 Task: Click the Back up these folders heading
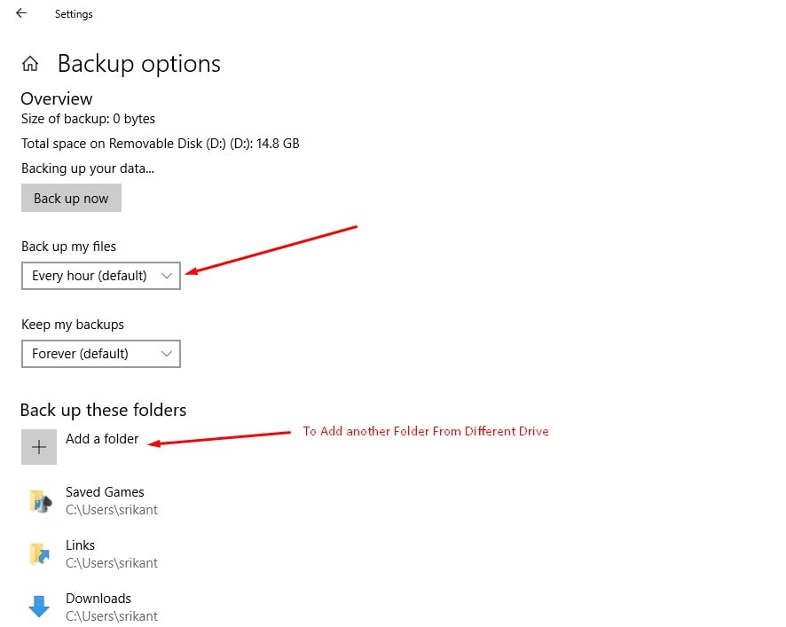103,410
